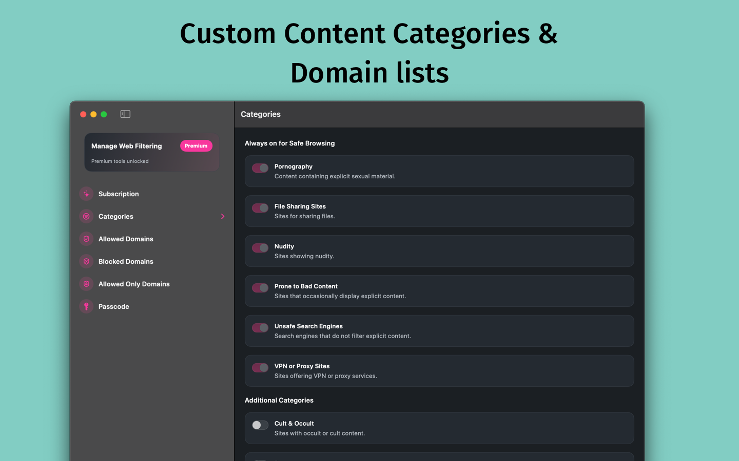739x461 pixels.
Task: Click the Categories header title
Action: [x=261, y=114]
